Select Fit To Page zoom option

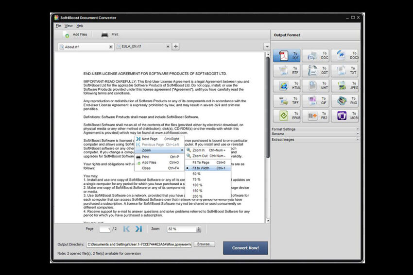coord(208,162)
